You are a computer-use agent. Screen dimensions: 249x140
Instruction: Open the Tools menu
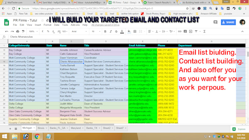pos(65,25)
